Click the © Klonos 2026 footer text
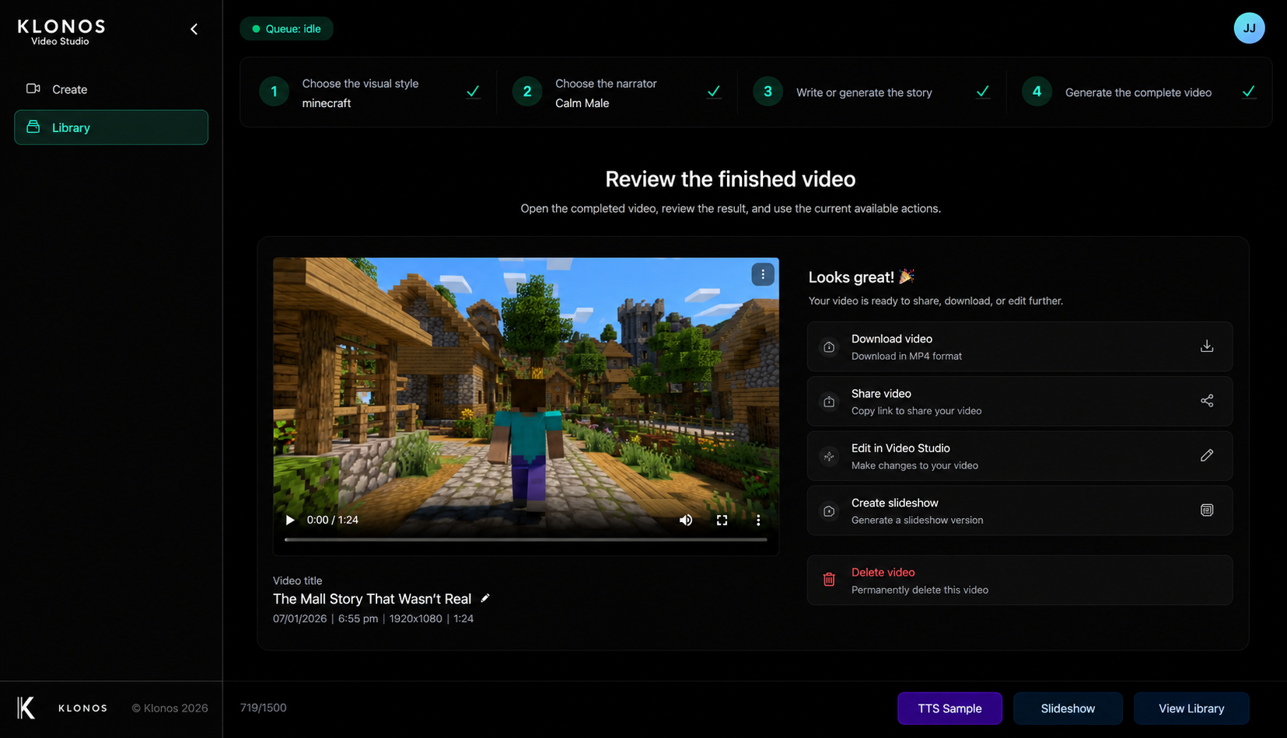 tap(170, 708)
